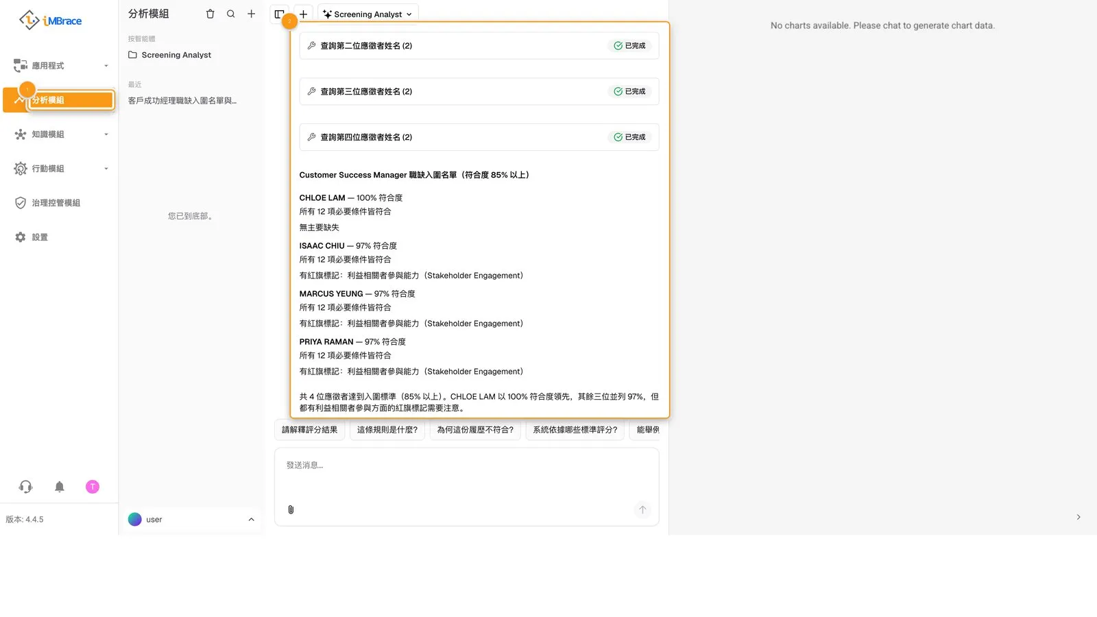Open the iMBrace logo home link
1097x617 pixels.
[50, 21]
